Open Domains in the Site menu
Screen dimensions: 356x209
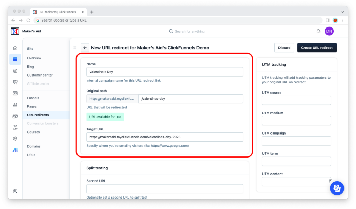pyautogui.click(x=34, y=146)
